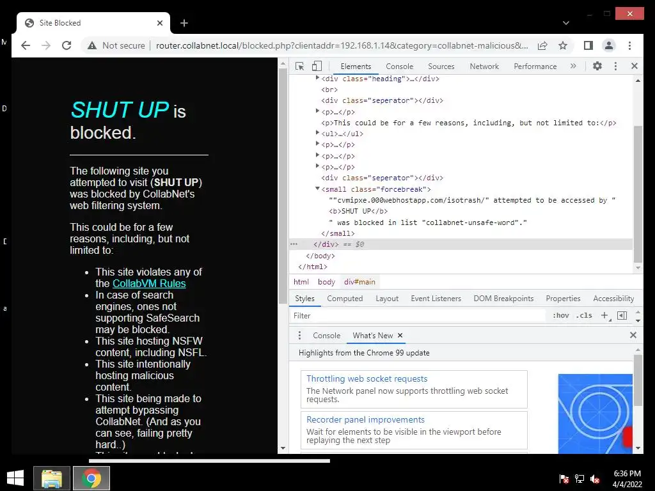Expand the first collapsed p node

pyautogui.click(x=317, y=111)
